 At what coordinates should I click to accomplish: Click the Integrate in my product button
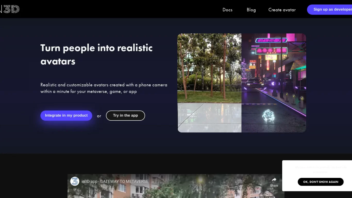point(66,115)
